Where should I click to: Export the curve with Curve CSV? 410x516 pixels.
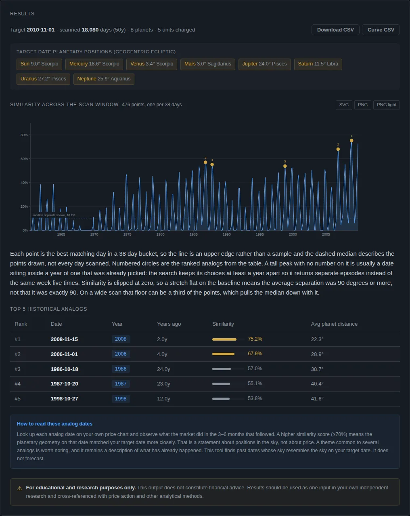[x=381, y=30]
